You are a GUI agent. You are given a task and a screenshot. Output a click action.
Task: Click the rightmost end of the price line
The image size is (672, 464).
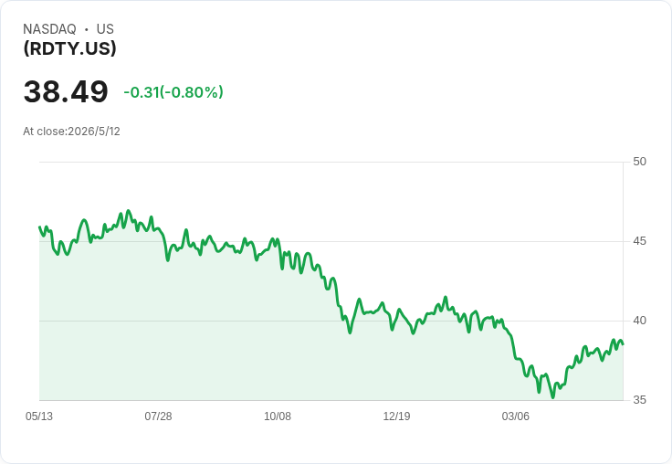(x=623, y=343)
